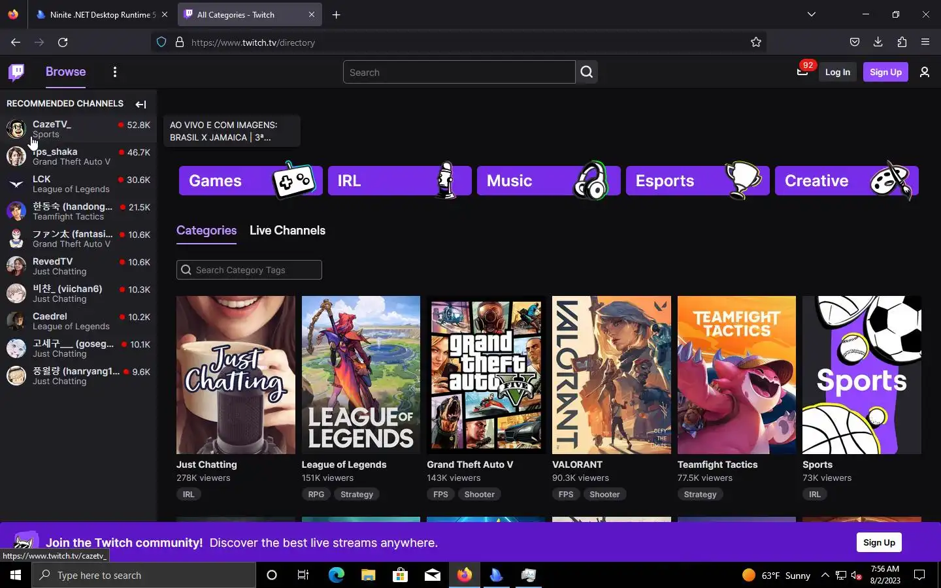The height and width of the screenshot is (588, 941).
Task: Close the Ninite .NET Desktop Runtime tab
Action: [x=165, y=14]
